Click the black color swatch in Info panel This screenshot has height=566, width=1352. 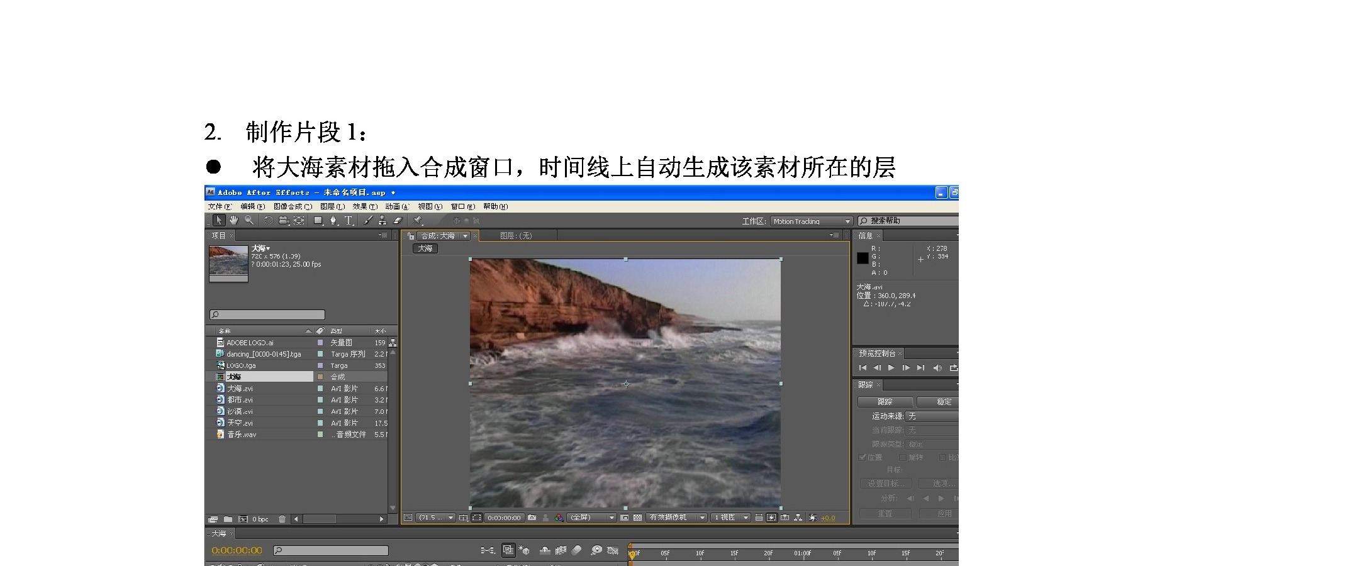(863, 258)
